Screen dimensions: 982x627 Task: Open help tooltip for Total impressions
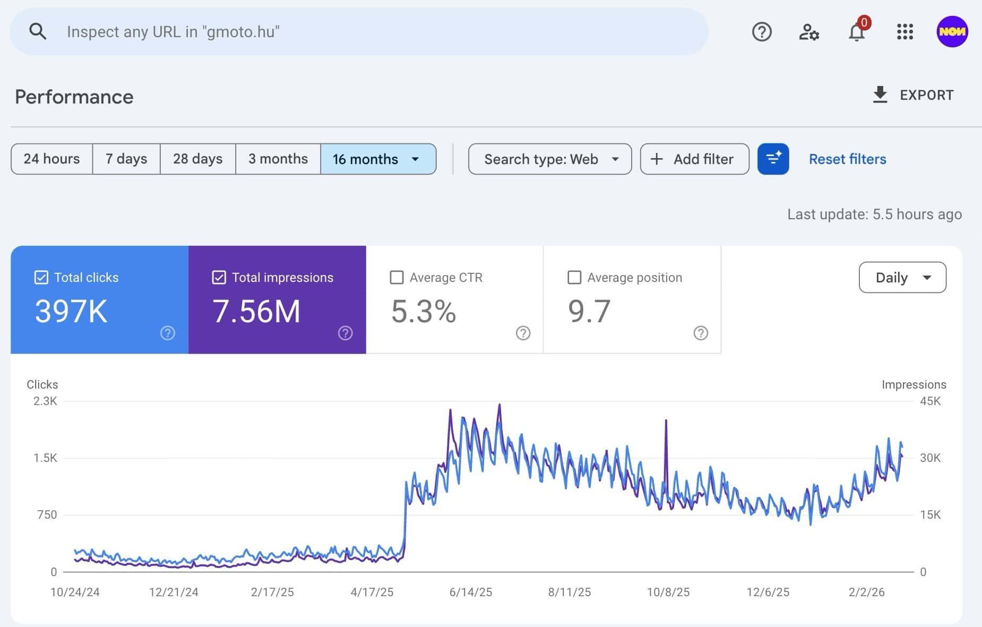coord(346,333)
